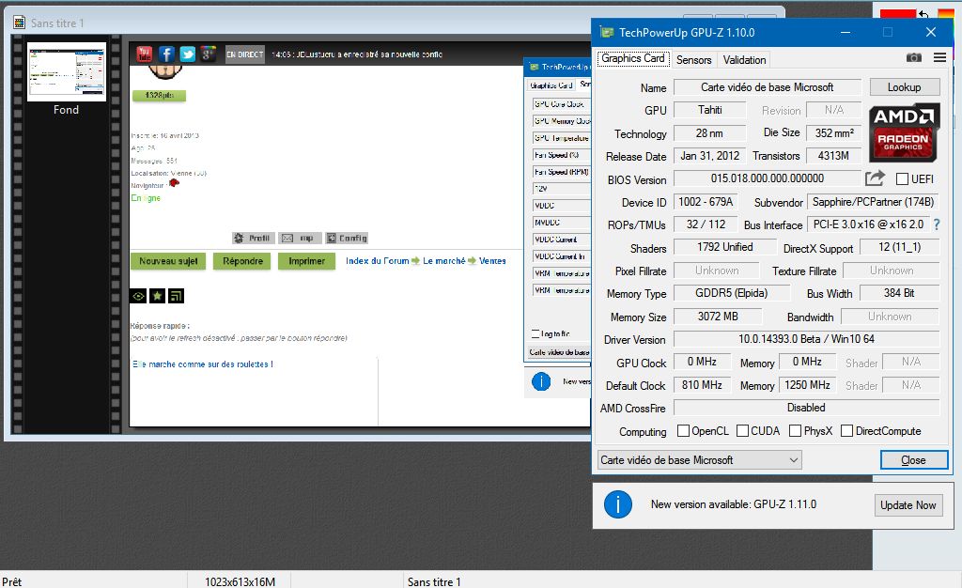Image resolution: width=962 pixels, height=588 pixels.
Task: Toggle the OpenCL checkbox
Action: [683, 431]
